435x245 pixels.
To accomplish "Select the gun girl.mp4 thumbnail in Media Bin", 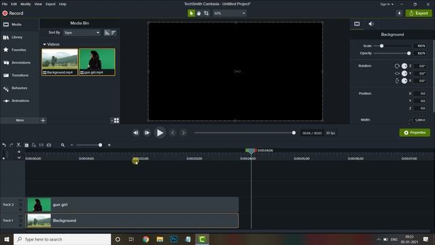I will 97,62.
